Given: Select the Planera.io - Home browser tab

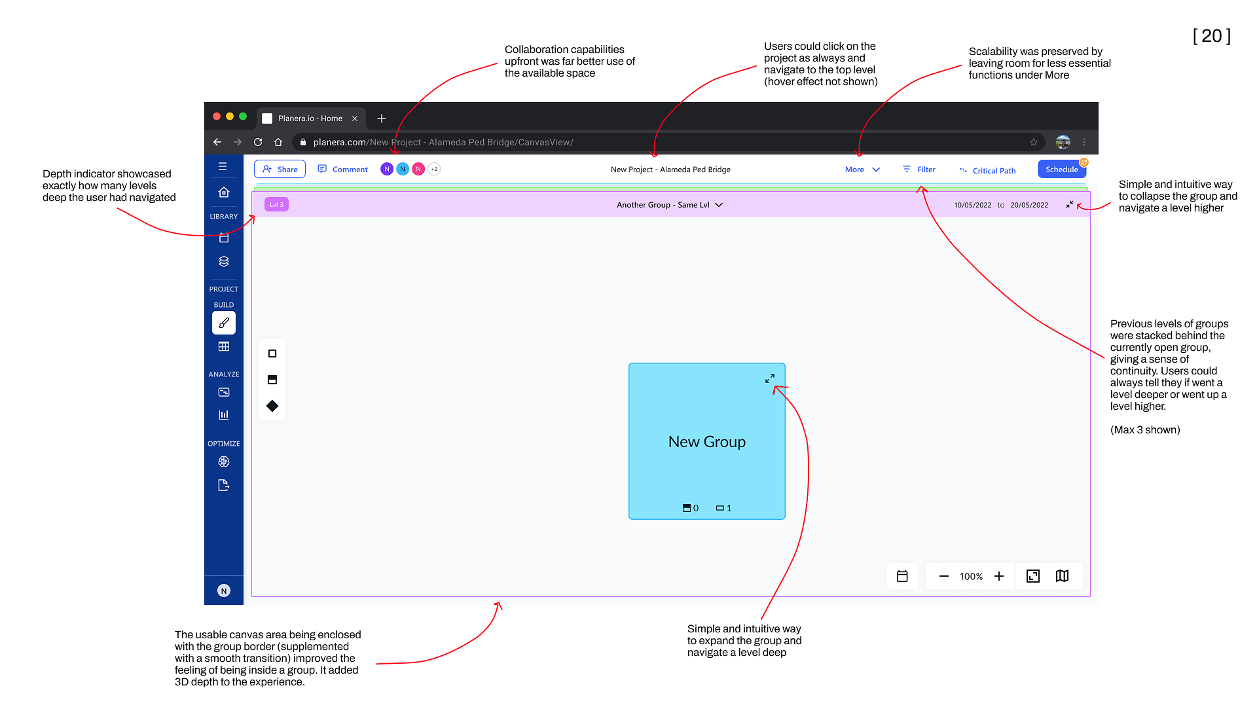Looking at the screenshot, I should pyautogui.click(x=310, y=118).
